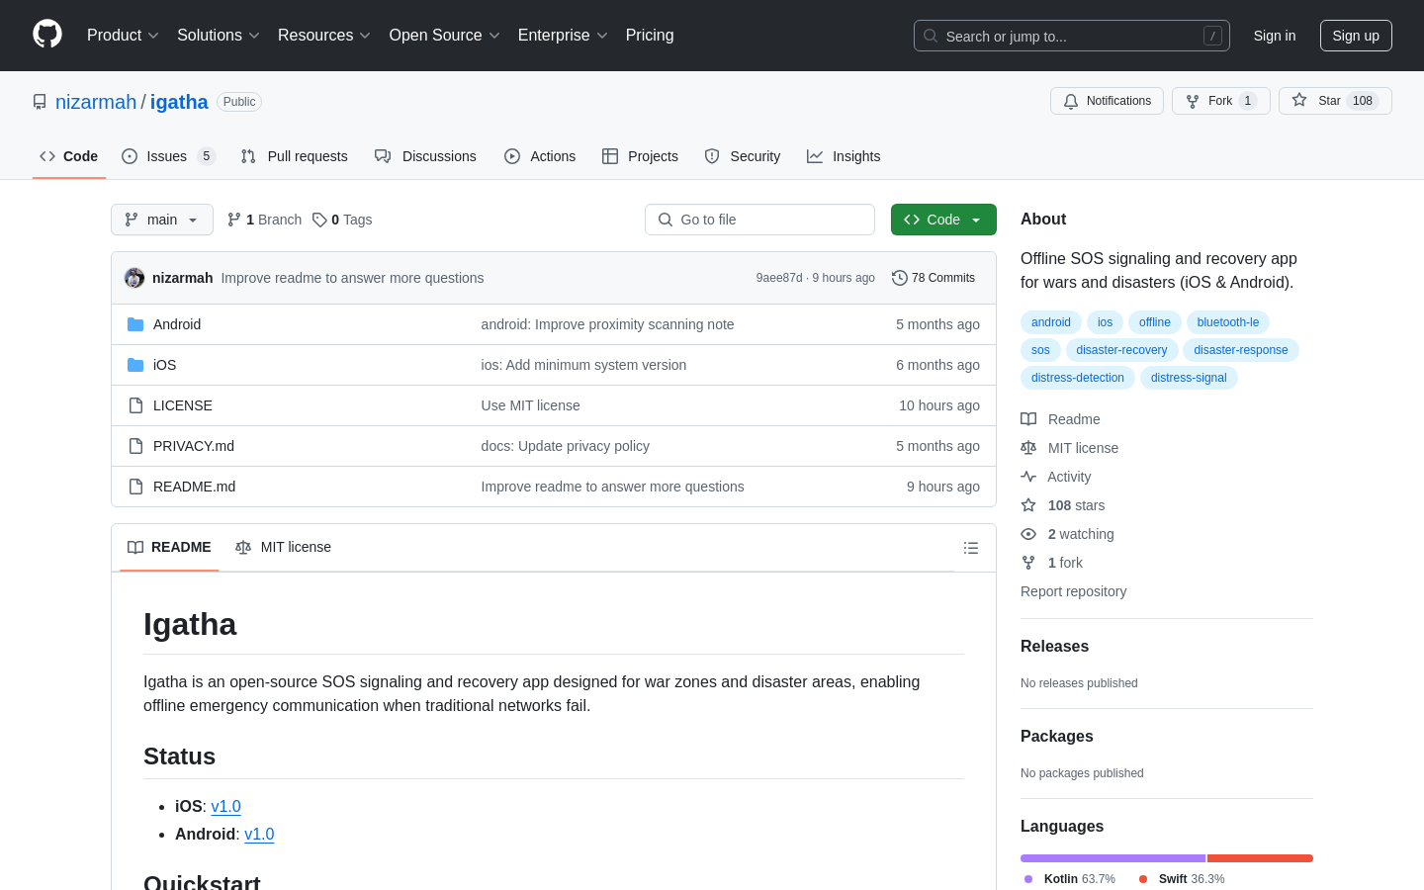The height and width of the screenshot is (890, 1424).
Task: Click the Activity pulse icon
Action: 1028,477
